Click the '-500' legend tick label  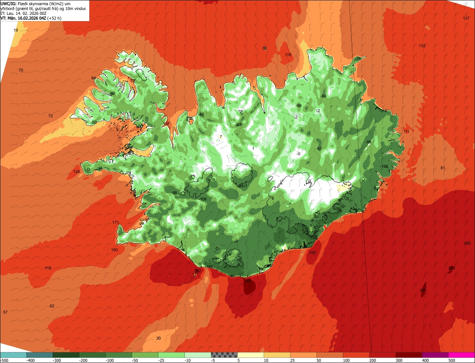click(x=5, y=360)
